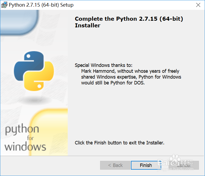Image resolution: width=205 pixels, height=176 pixels.
Task: Close the Python Setup window
Action: click(x=198, y=5)
